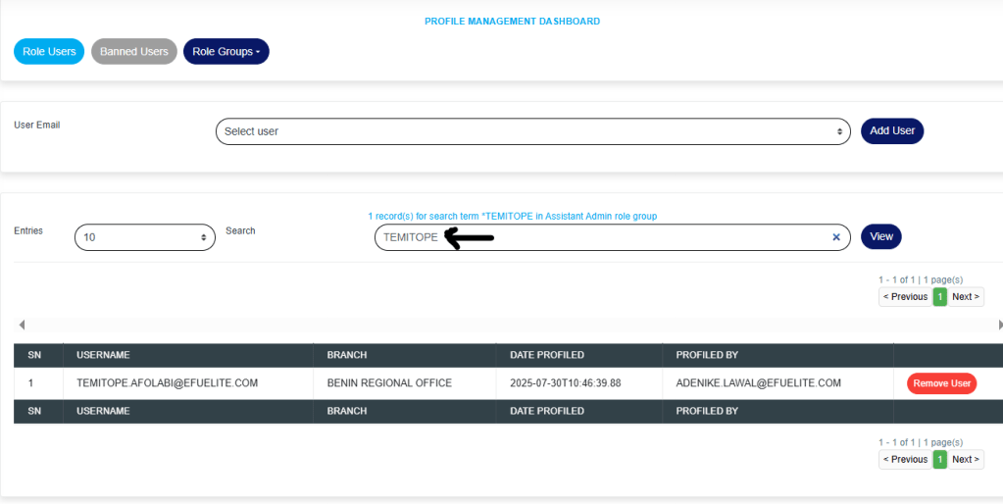Click the Add User button
The height and width of the screenshot is (504, 1003).
tap(891, 131)
